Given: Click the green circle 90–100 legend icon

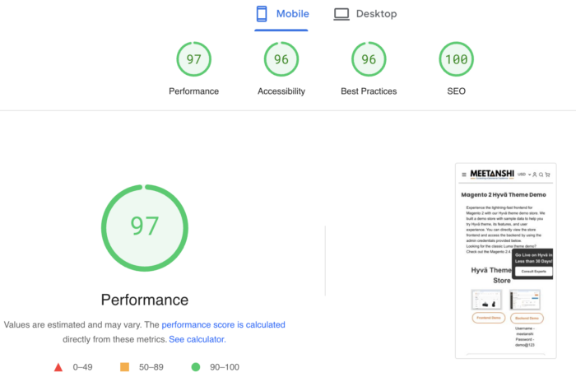Looking at the screenshot, I should click(196, 367).
